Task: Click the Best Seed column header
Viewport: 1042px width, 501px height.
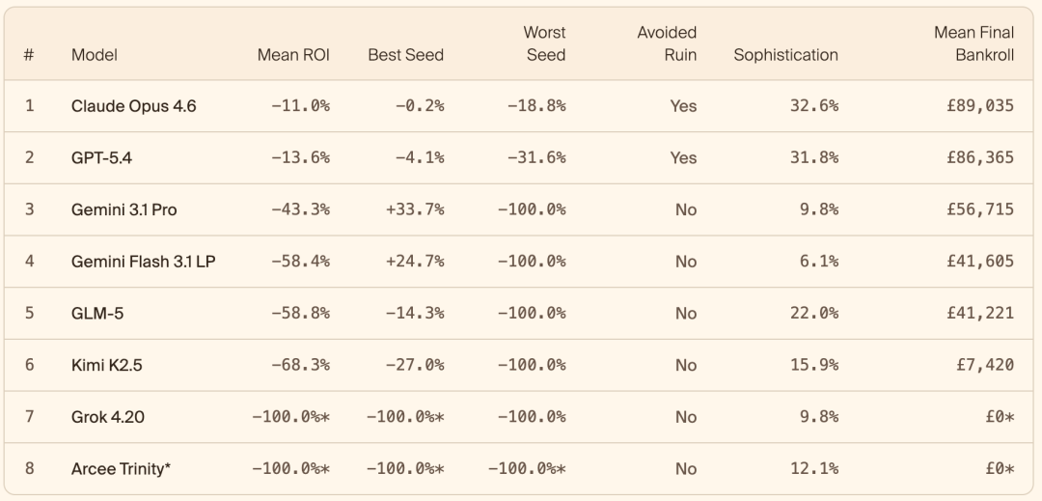Action: click(405, 55)
